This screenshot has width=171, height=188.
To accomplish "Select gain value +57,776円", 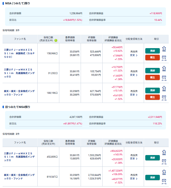I will pyautogui.click(x=117, y=87).
